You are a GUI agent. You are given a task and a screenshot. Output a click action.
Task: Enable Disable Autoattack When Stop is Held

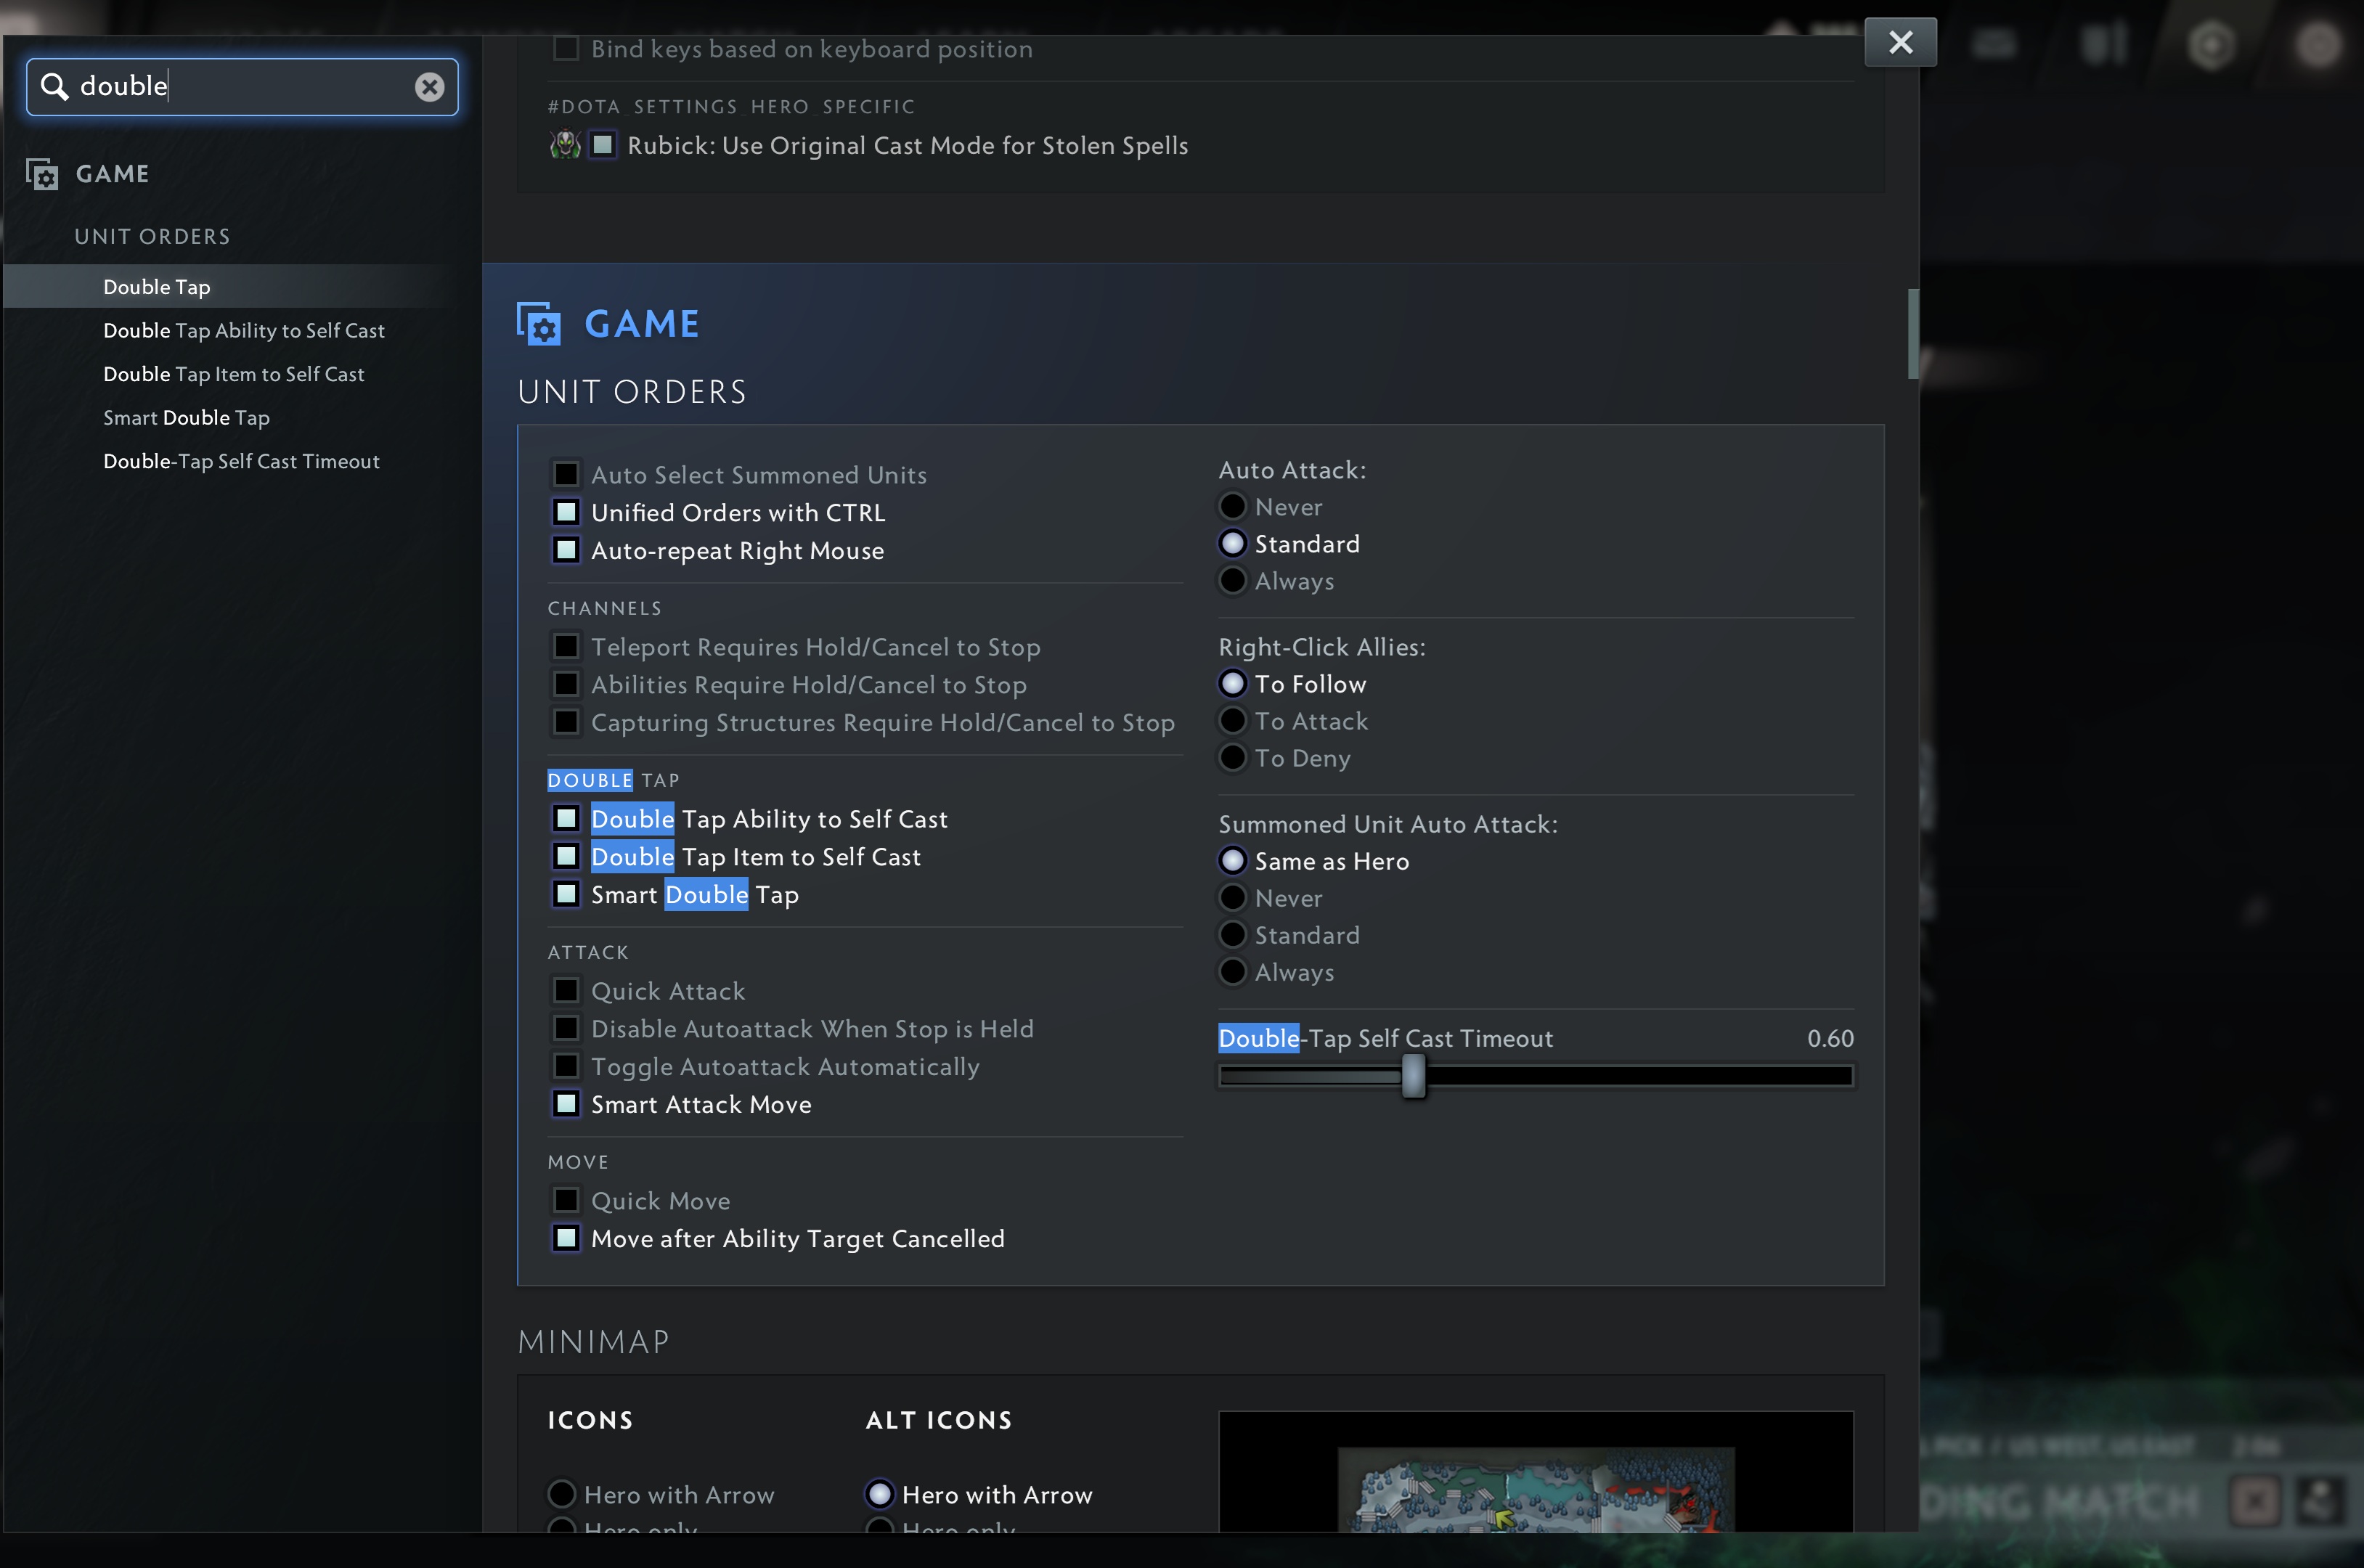pos(566,1028)
